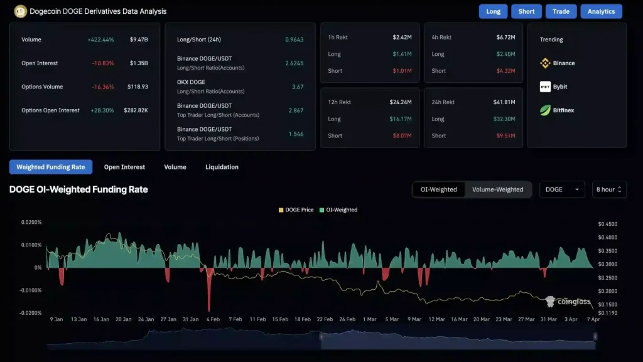Open the Binance trending link
Screen dimensions: 643x362
pos(563,63)
